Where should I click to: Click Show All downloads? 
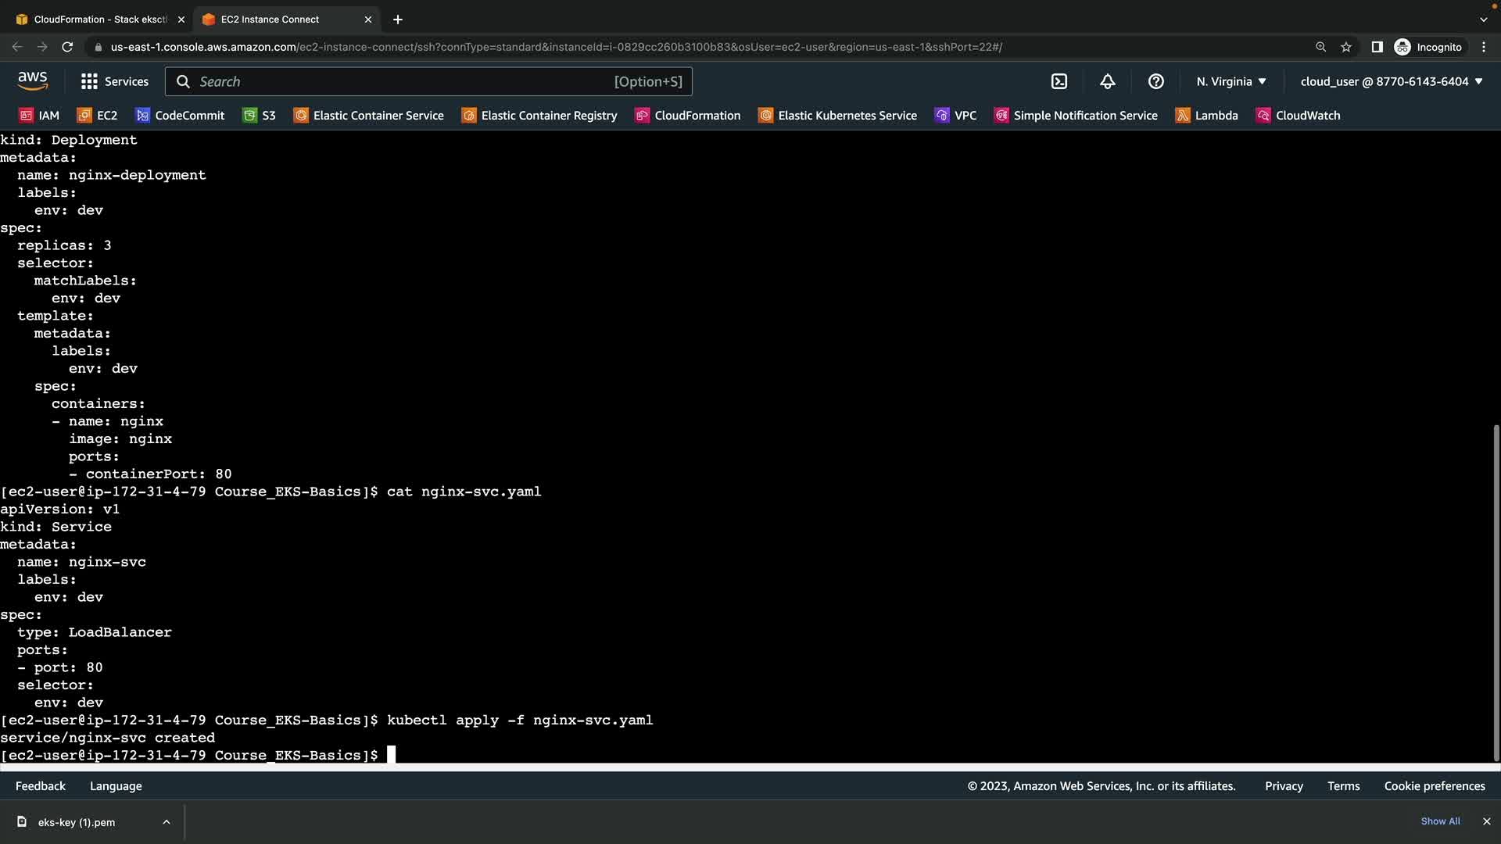click(x=1440, y=821)
